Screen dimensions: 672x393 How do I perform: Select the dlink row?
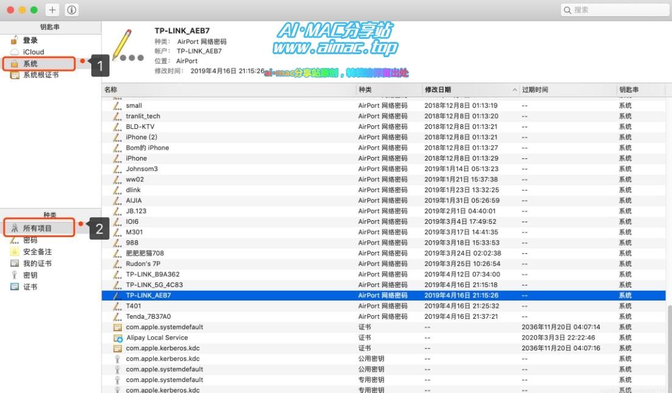point(383,190)
